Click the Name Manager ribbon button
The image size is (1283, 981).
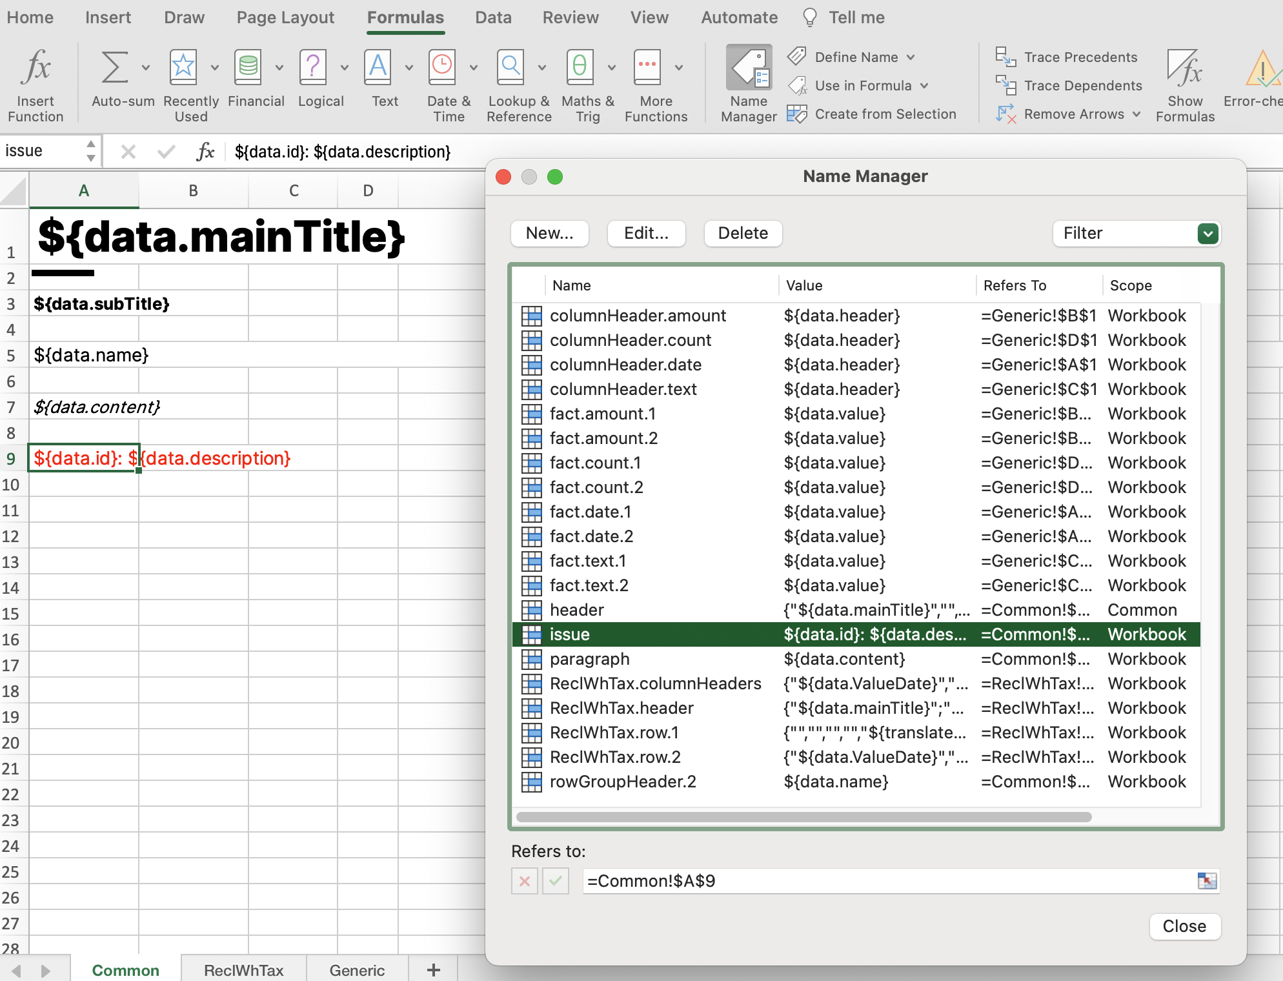(x=749, y=83)
